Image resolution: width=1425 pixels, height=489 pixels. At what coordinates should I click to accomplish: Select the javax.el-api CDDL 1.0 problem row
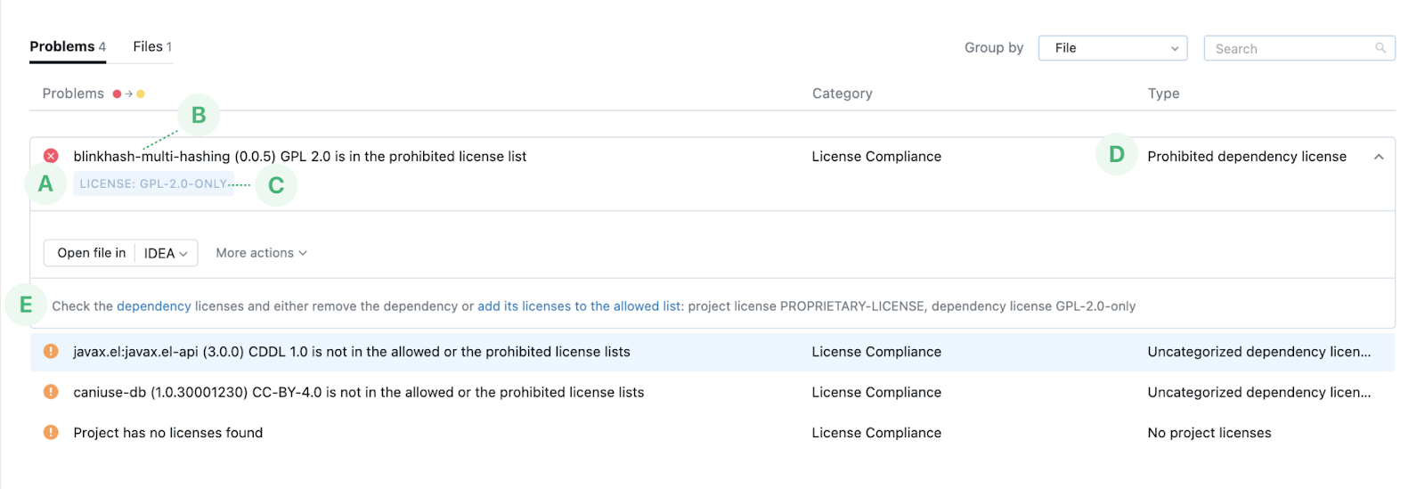[352, 352]
